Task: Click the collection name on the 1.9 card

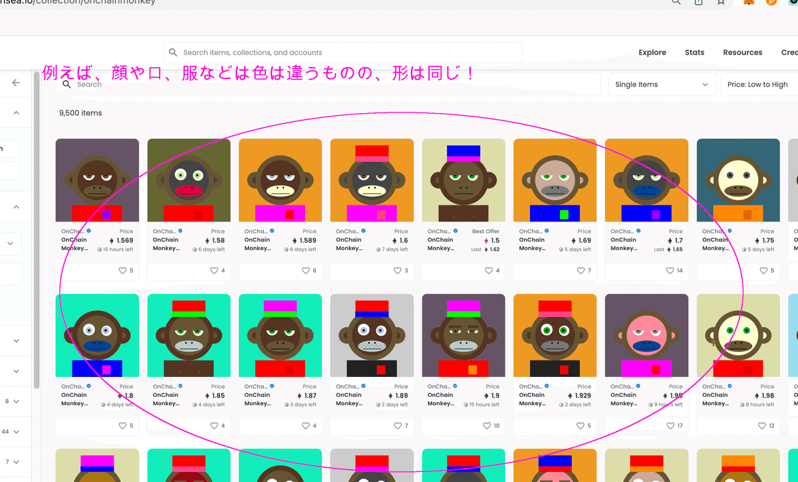Action: 438,386
